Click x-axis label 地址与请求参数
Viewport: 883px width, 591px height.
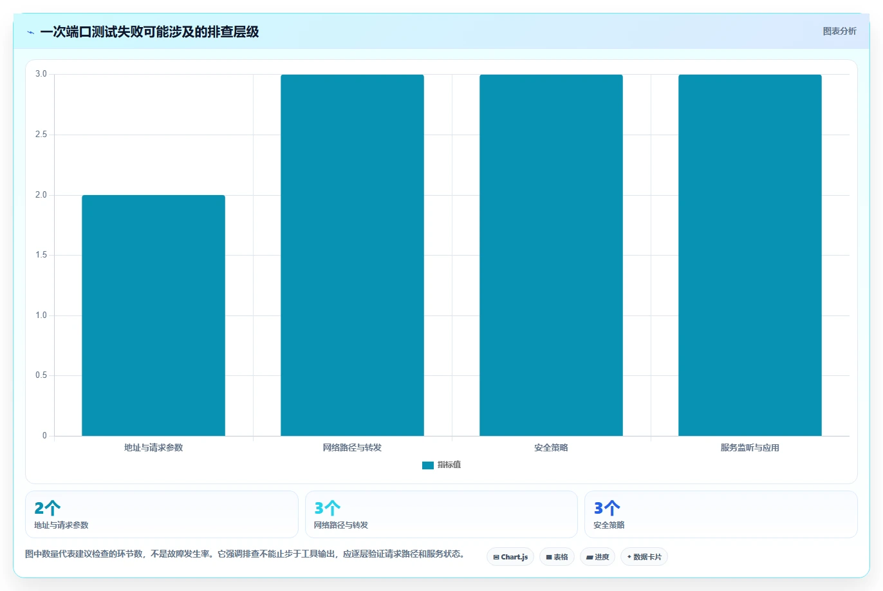(153, 447)
